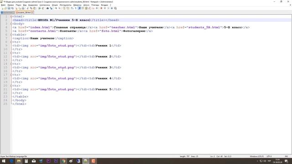Toggle the highlighted indent guide button
Viewport: 292px width, 164px height.
[79, 8]
